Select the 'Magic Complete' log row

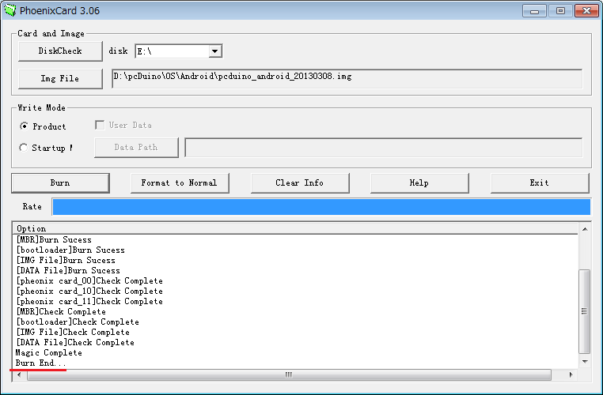tap(296, 353)
